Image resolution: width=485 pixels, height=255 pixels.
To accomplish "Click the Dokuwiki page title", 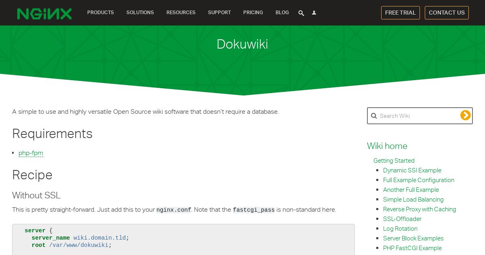I will 242,44.
